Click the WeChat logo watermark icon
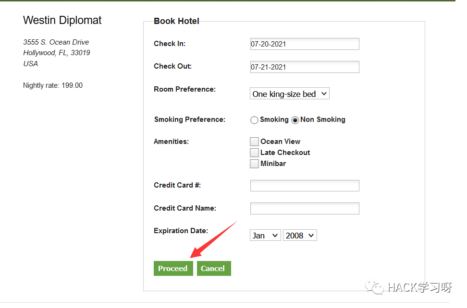 click(x=375, y=286)
